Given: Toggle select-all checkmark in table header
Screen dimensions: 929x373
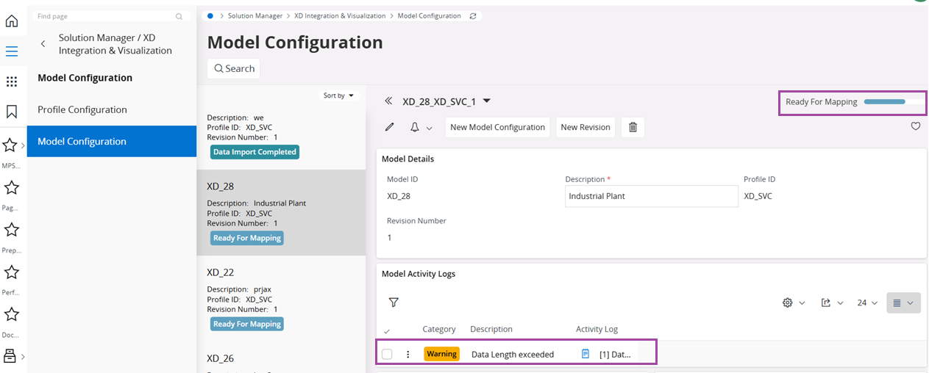Looking at the screenshot, I should tap(387, 330).
